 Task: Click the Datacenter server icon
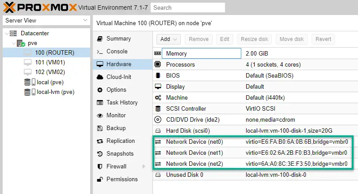pyautogui.click(x=13, y=33)
